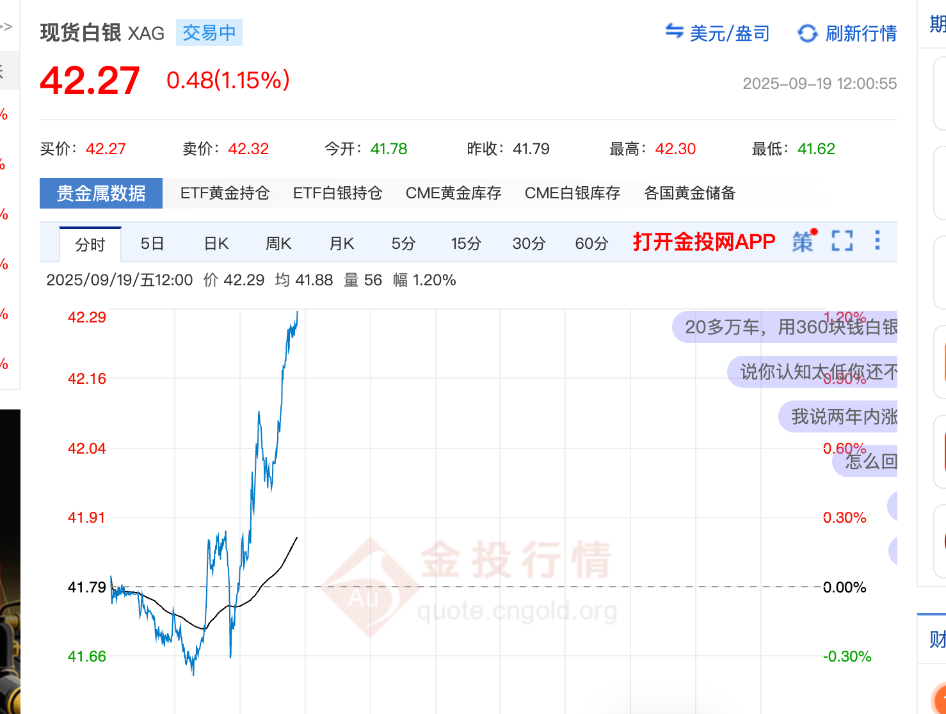Switch to the 月K chart tab
Viewport: 946px width, 714px height.
pos(342,244)
